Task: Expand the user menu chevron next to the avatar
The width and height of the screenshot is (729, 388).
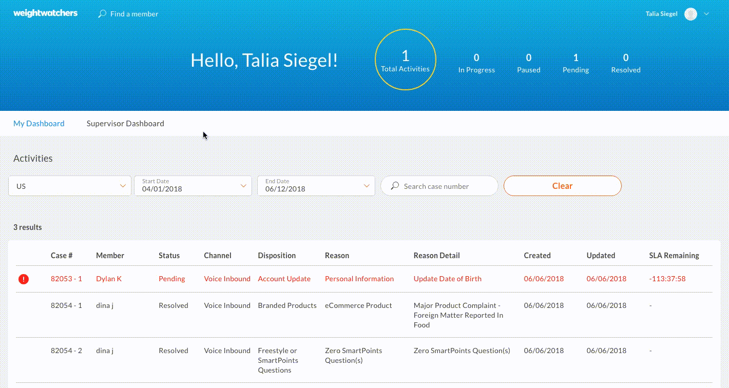Action: [706, 14]
